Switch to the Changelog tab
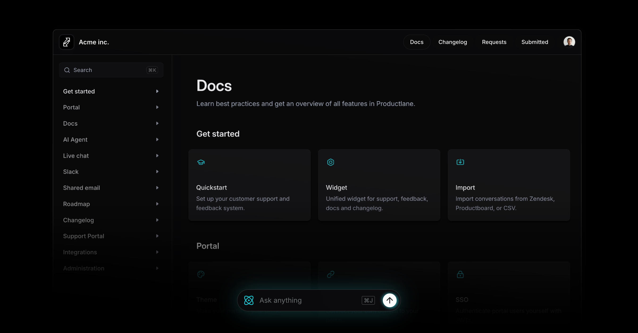638x333 pixels. [x=452, y=42]
